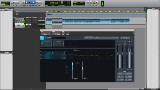Viewport: 160px width, 90px height.
Task: Select the Trim tool in Pro Tools toolbar
Action: click(x=27, y=2)
